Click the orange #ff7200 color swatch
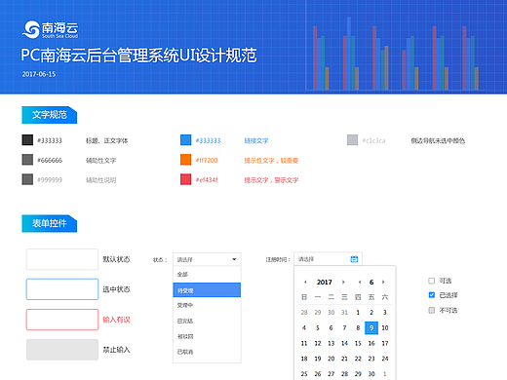This screenshot has height=380, width=507. coord(186,160)
